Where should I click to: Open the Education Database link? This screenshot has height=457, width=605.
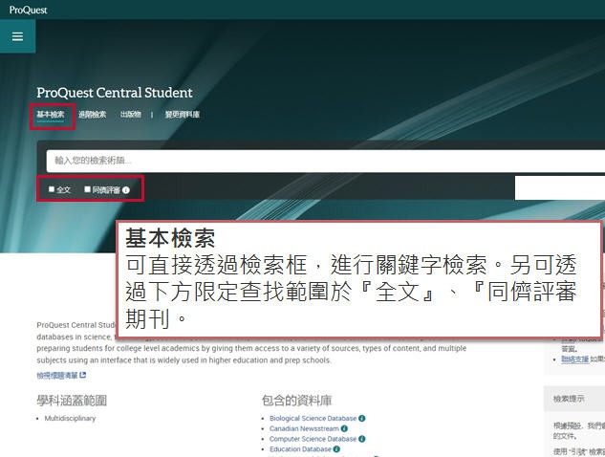tap(300, 449)
